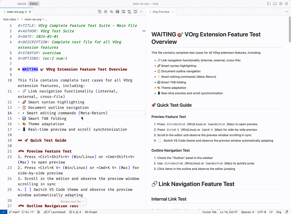
Task: Expand the test-data breadcrumb
Action: tap(9, 20)
